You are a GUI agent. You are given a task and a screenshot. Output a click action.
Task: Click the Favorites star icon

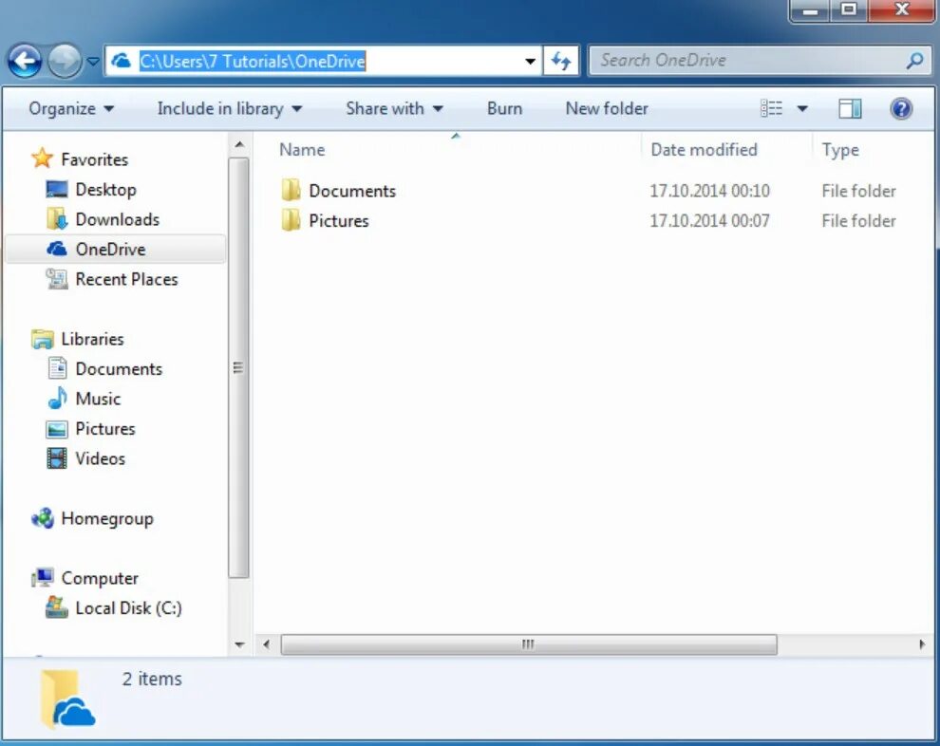[x=42, y=159]
